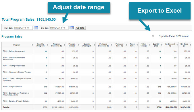Sort by Packaged Sales ($) column arrows
The image size is (194, 112).
(x=126, y=45)
